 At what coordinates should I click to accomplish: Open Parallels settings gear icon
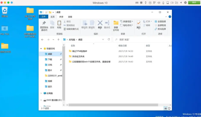coord(185,3)
